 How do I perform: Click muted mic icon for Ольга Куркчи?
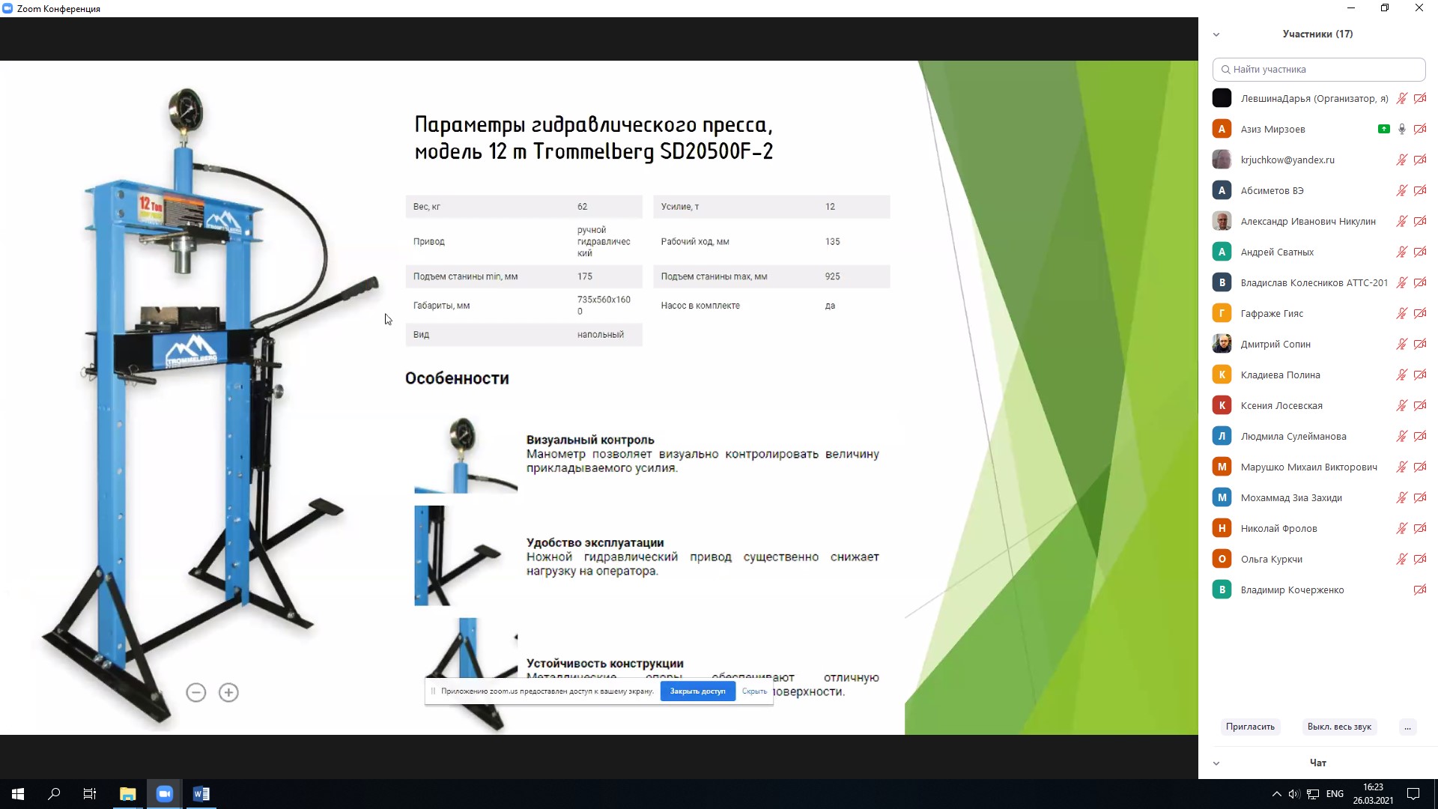coord(1401,559)
